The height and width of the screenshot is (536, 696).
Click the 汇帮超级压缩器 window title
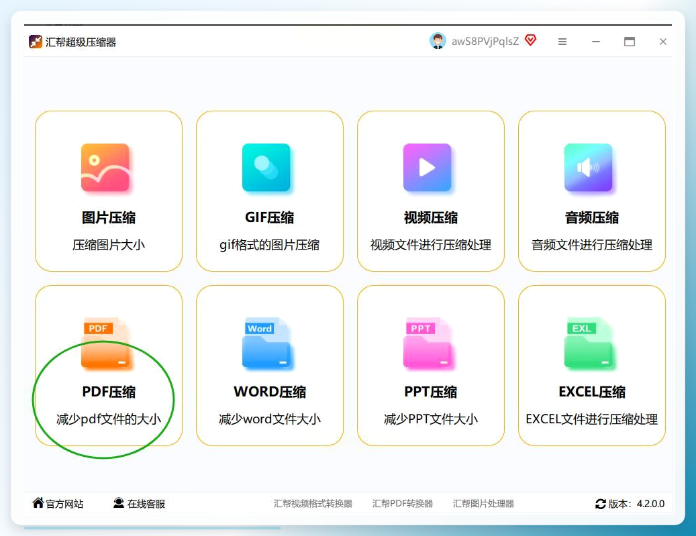[81, 42]
